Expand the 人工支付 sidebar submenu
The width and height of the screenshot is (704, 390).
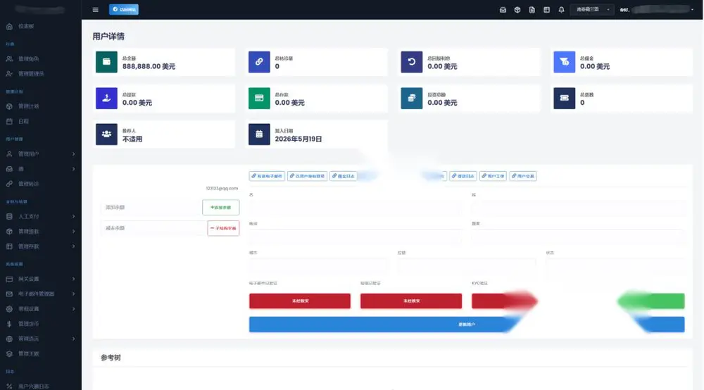click(x=40, y=216)
